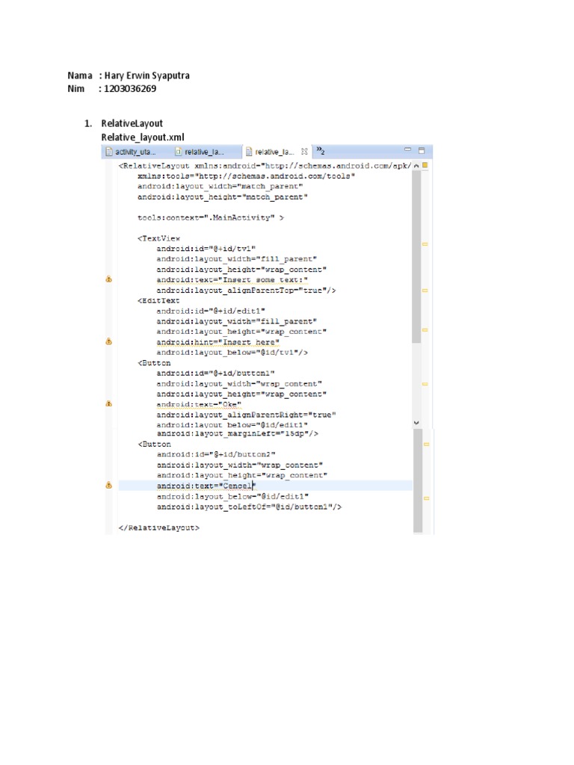This screenshot has width=574, height=765.
Task: Click android:layout_toLeftOf="@id/button1" line
Action: [249, 507]
